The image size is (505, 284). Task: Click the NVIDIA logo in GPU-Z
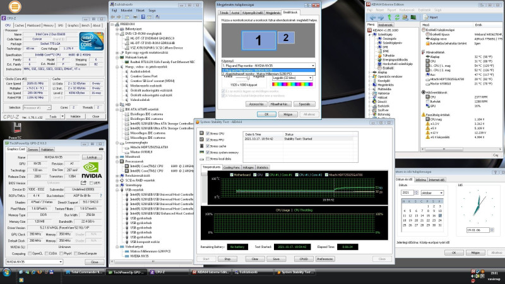[x=92, y=170]
